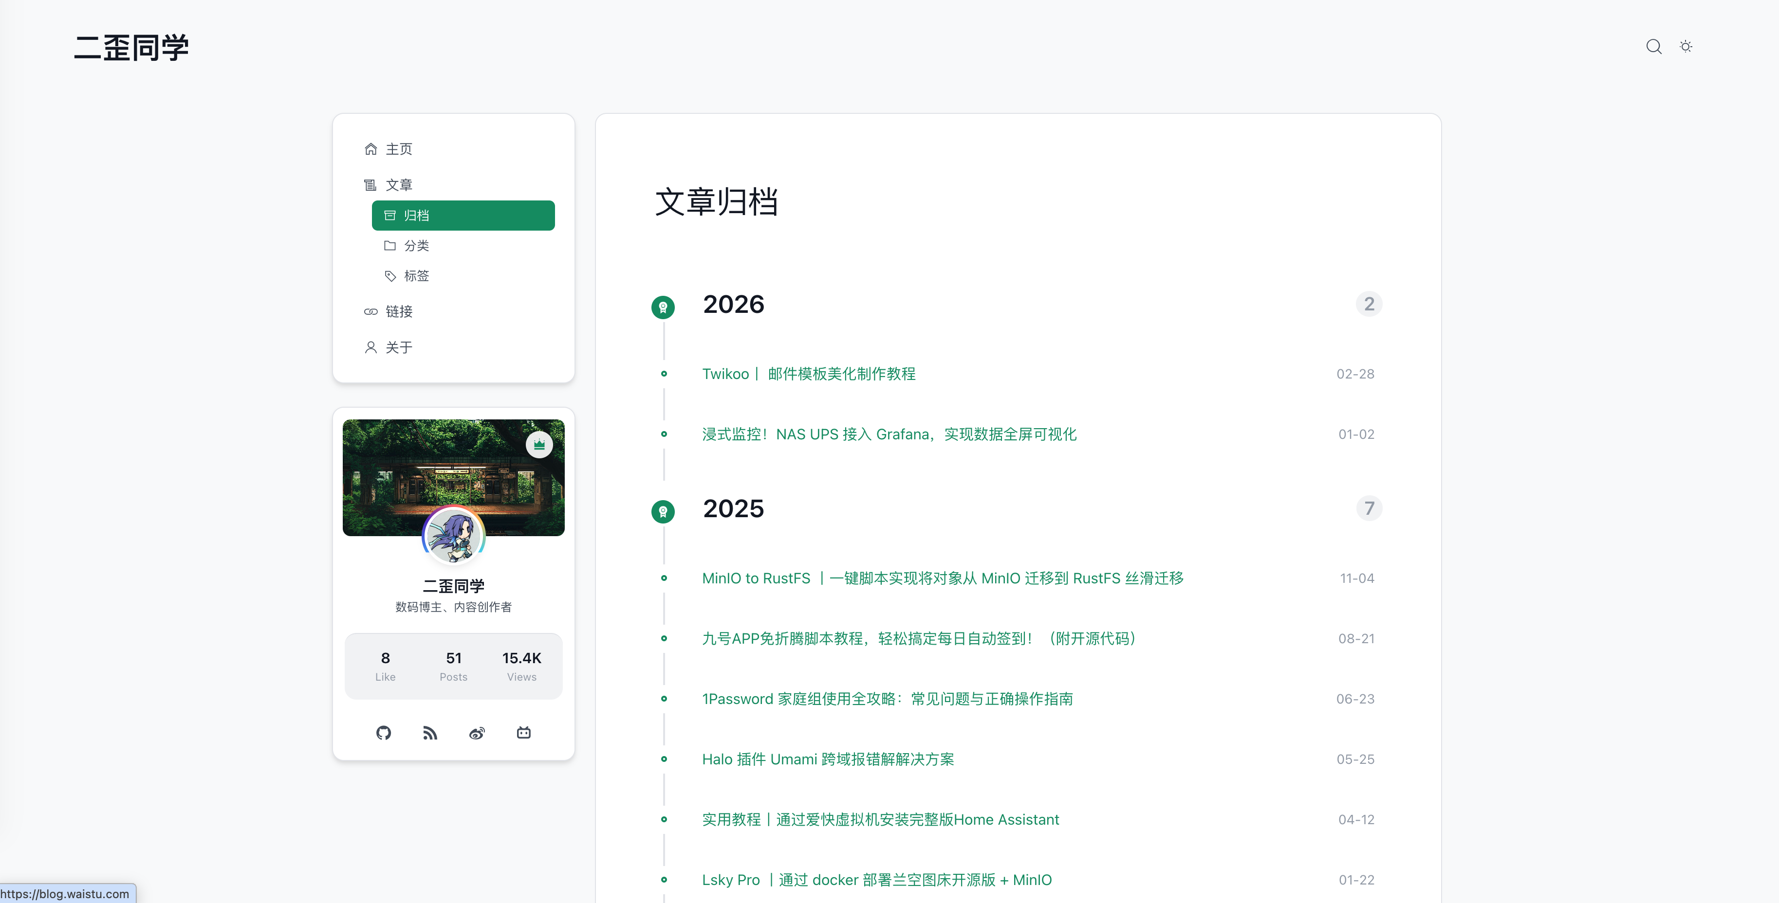Visit the 链接 links page
Screen dimensions: 1779x903
(399, 311)
